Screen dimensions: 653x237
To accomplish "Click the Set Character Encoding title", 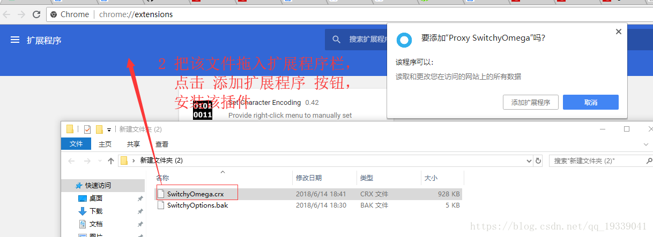I will 264,102.
